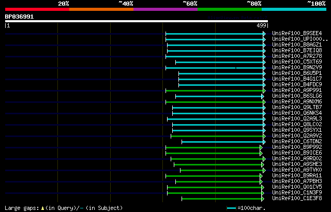The width and height of the screenshot is (331, 212).
Task: Select UniRef100_Q01CV5 hit name
Action: click(297, 187)
